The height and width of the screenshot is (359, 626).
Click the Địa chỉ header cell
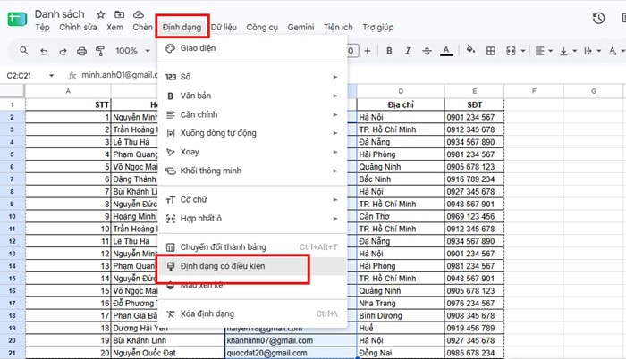[x=401, y=104]
